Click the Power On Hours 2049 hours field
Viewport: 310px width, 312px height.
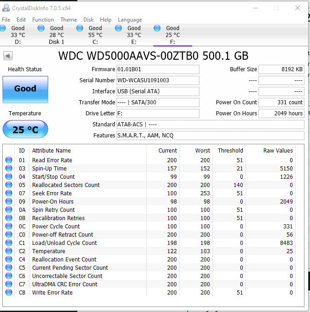281,113
